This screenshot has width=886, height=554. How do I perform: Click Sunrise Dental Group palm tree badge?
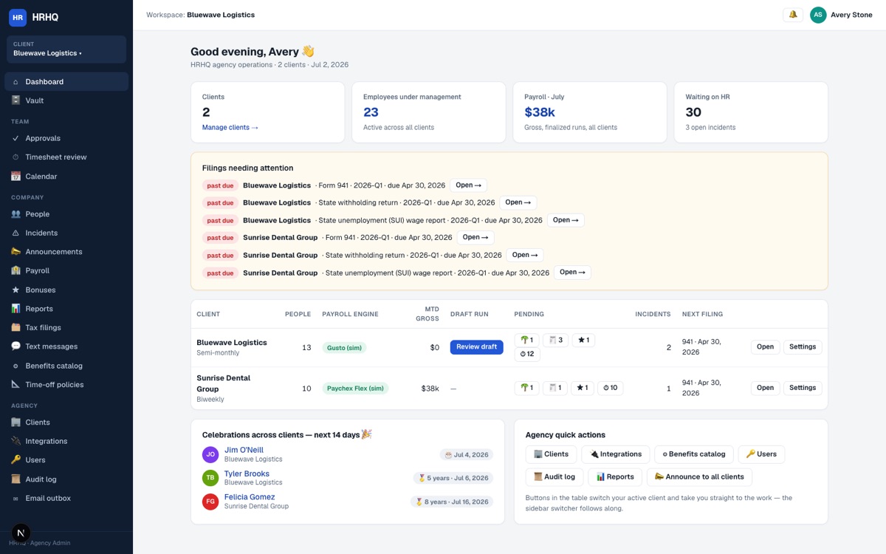(526, 388)
